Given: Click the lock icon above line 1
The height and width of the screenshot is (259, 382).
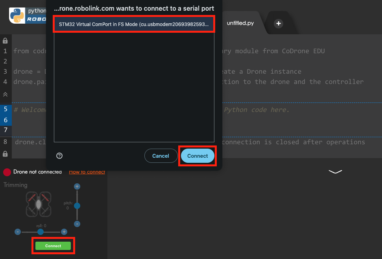Looking at the screenshot, I should pyautogui.click(x=5, y=41).
